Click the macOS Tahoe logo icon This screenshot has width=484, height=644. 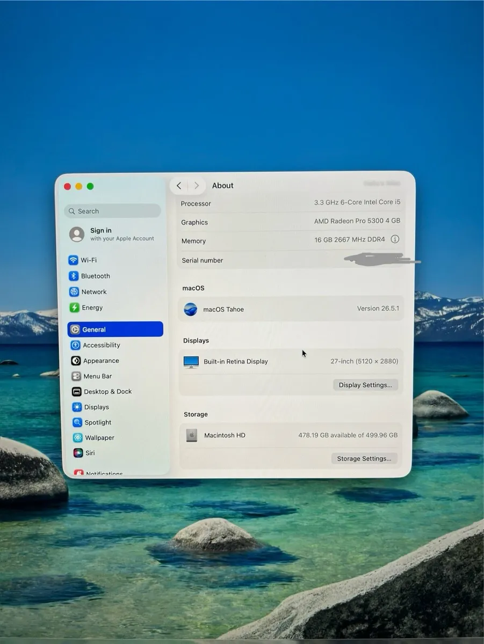pos(191,309)
